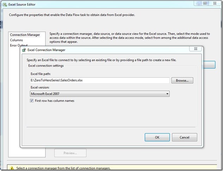Image resolution: width=223 pixels, height=171 pixels.
Task: Close the Excel Connection Manager dialog
Action: tap(196, 49)
